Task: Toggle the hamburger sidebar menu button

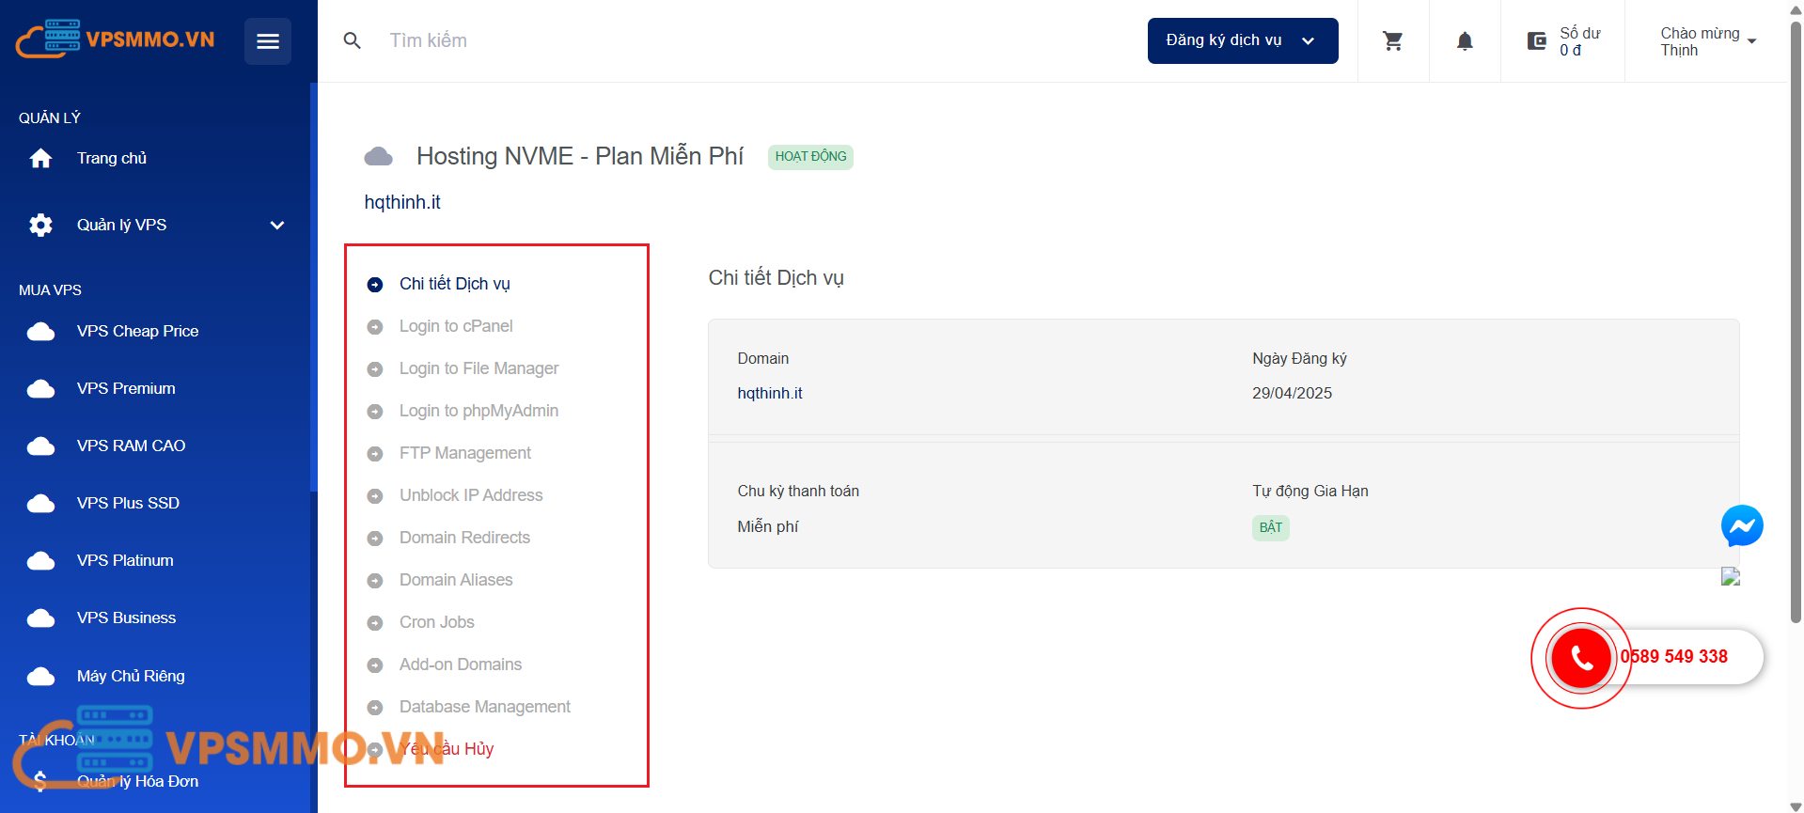Action: pos(268,41)
